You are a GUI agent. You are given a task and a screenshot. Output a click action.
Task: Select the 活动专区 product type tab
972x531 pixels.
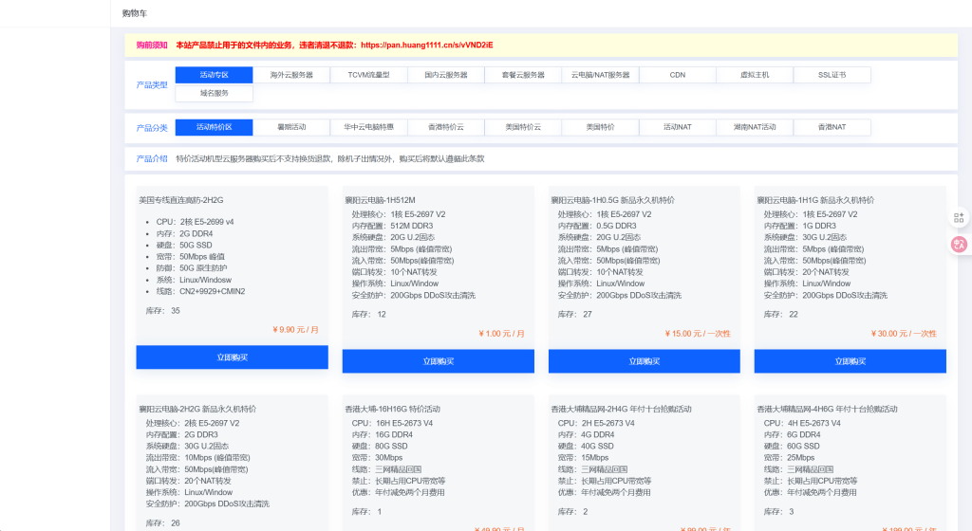(x=214, y=75)
